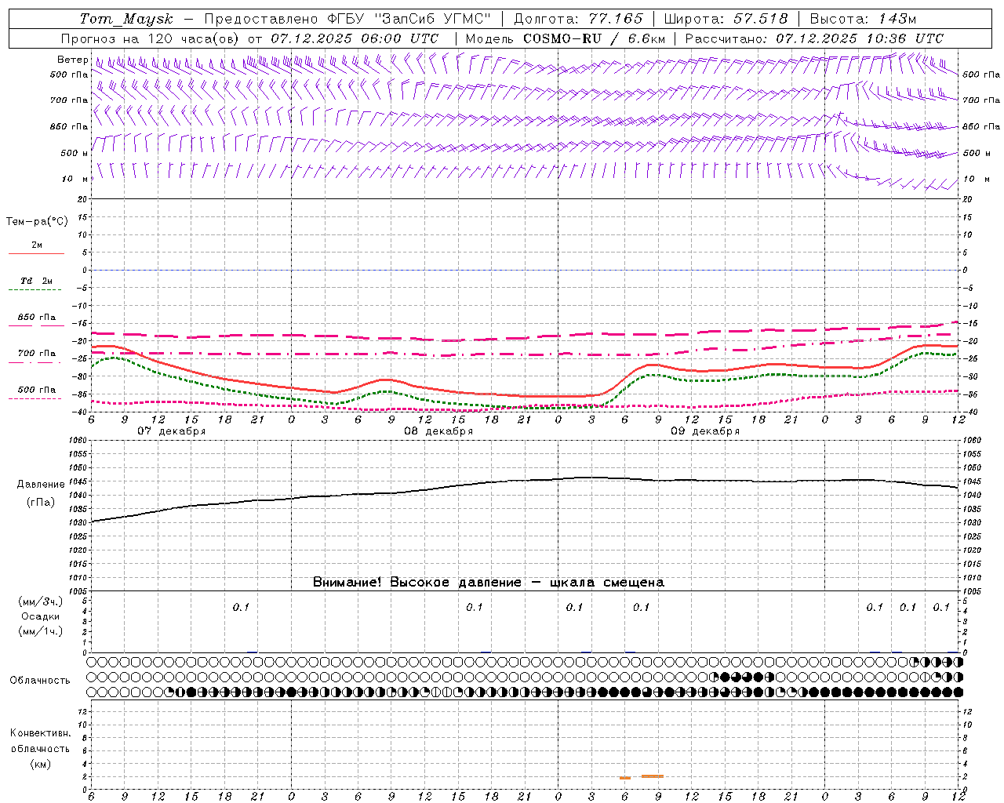Click the "(км)" unit under convective cloudiness
Image resolution: width=1004 pixels, height=803 pixels.
41,764
